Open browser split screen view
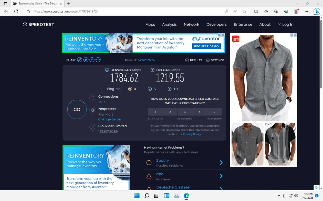 256,11
